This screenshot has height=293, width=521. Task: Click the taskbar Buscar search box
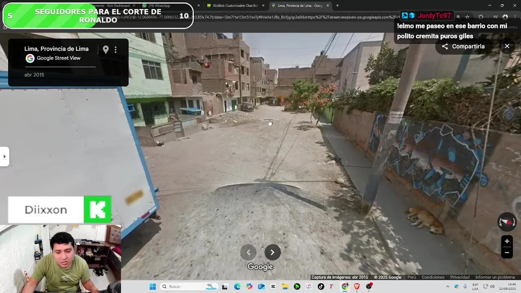189,287
